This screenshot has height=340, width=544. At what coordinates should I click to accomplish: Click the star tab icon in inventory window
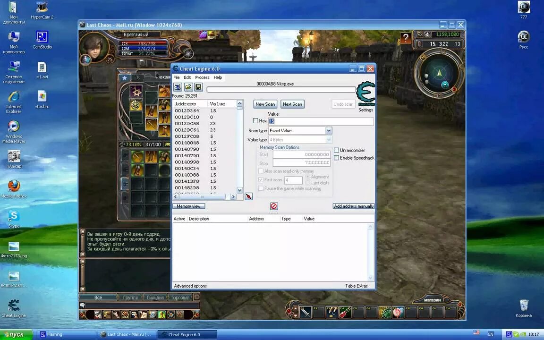[125, 78]
